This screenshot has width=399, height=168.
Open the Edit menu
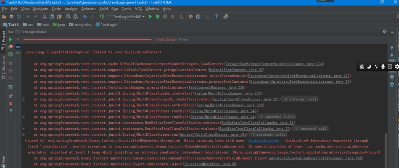pyautogui.click(x=14, y=9)
